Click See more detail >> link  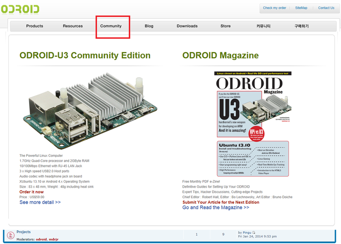tap(40, 202)
